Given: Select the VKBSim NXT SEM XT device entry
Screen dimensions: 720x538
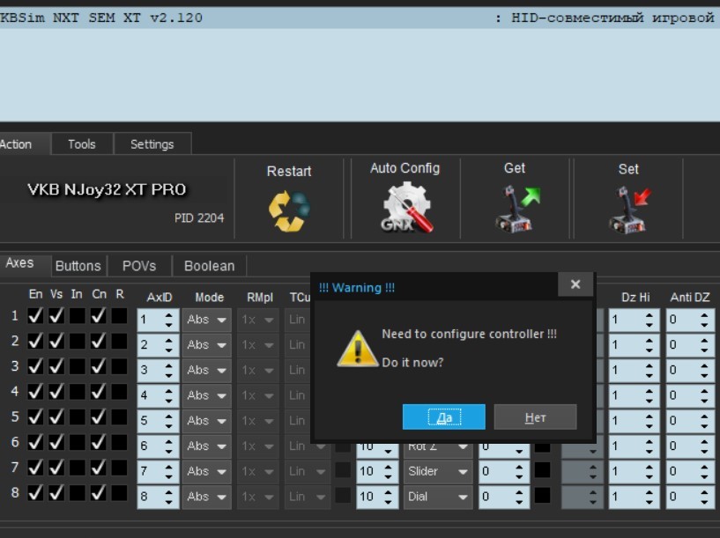Looking at the screenshot, I should [360, 18].
